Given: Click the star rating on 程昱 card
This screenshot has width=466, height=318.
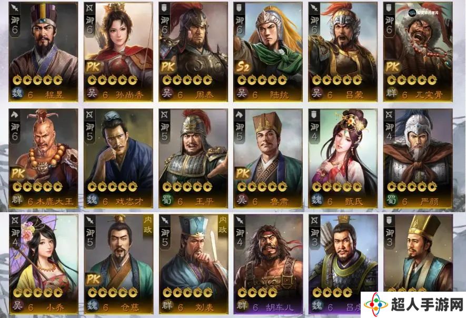Looking at the screenshot, I should pos(38,80).
